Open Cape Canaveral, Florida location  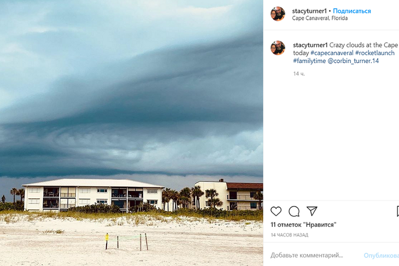[320, 18]
